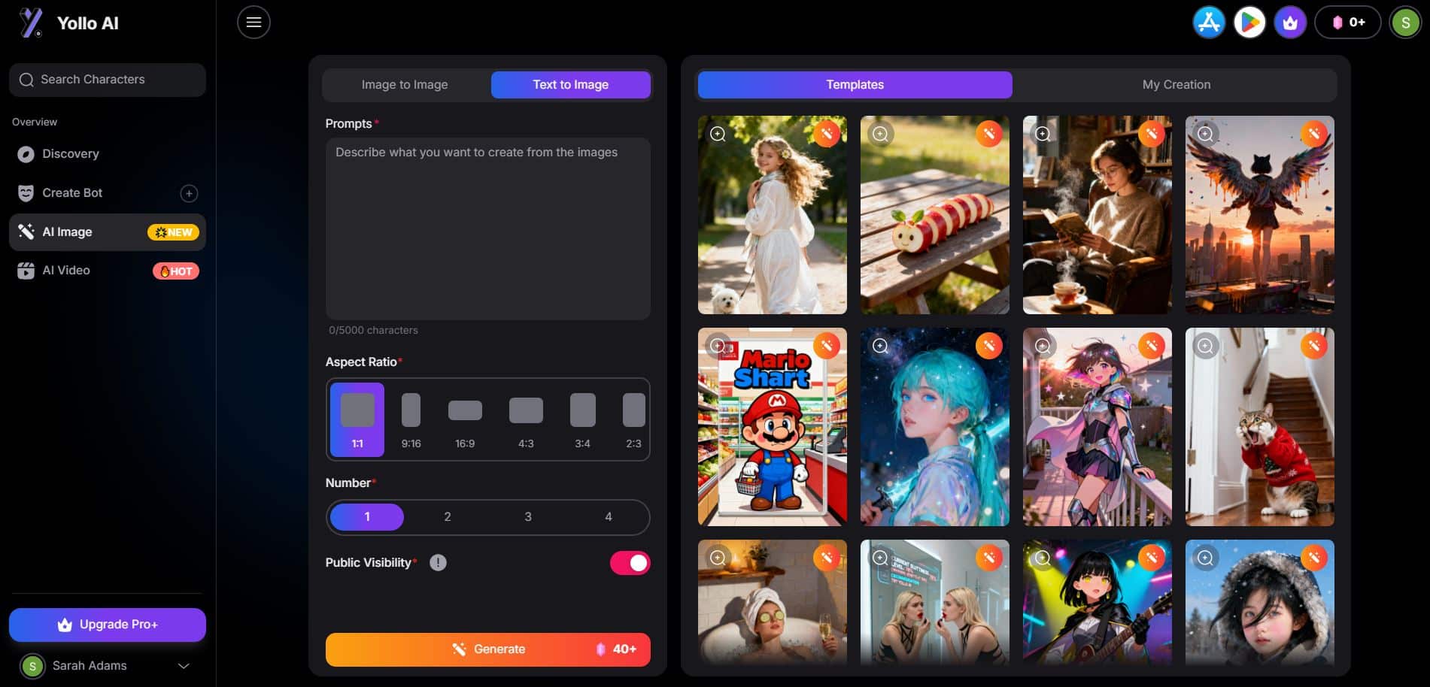Click the Generate button
Screen dimensions: 1430x687
pos(488,649)
